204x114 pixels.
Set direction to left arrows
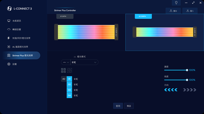tap(171, 90)
